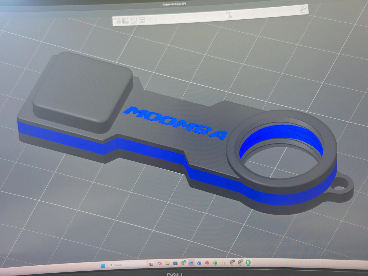Open Chrome with blue J profile badge
368x276 pixels.
184,263
